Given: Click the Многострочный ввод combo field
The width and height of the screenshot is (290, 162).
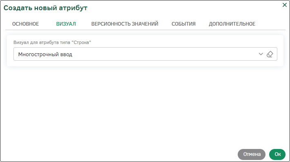Looking at the screenshot, I should click(145, 54).
